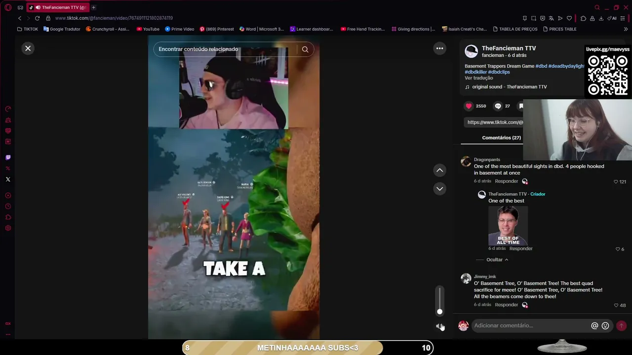The height and width of the screenshot is (355, 632).
Task: Switch to the TheFancieman TTV browser tab
Action: click(58, 7)
